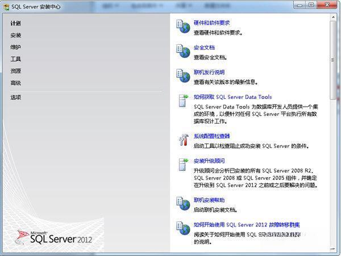The image size is (341, 256).
Task: Launch 系统配置检查器 link
Action: tap(211, 136)
